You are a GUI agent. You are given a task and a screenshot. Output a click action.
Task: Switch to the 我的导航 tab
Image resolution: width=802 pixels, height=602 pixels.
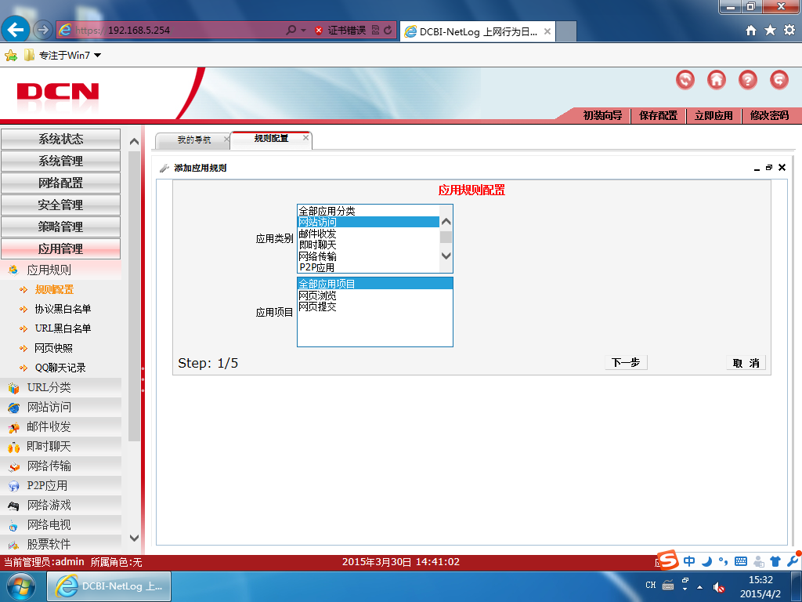click(194, 140)
